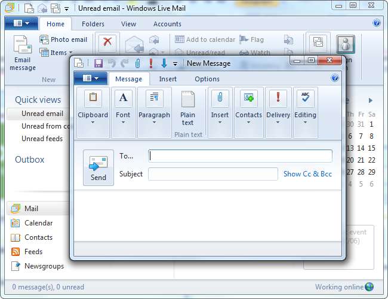Click the Redo icon in New Message toolbar
Viewport: 388px width, 299px height.
(x=125, y=63)
